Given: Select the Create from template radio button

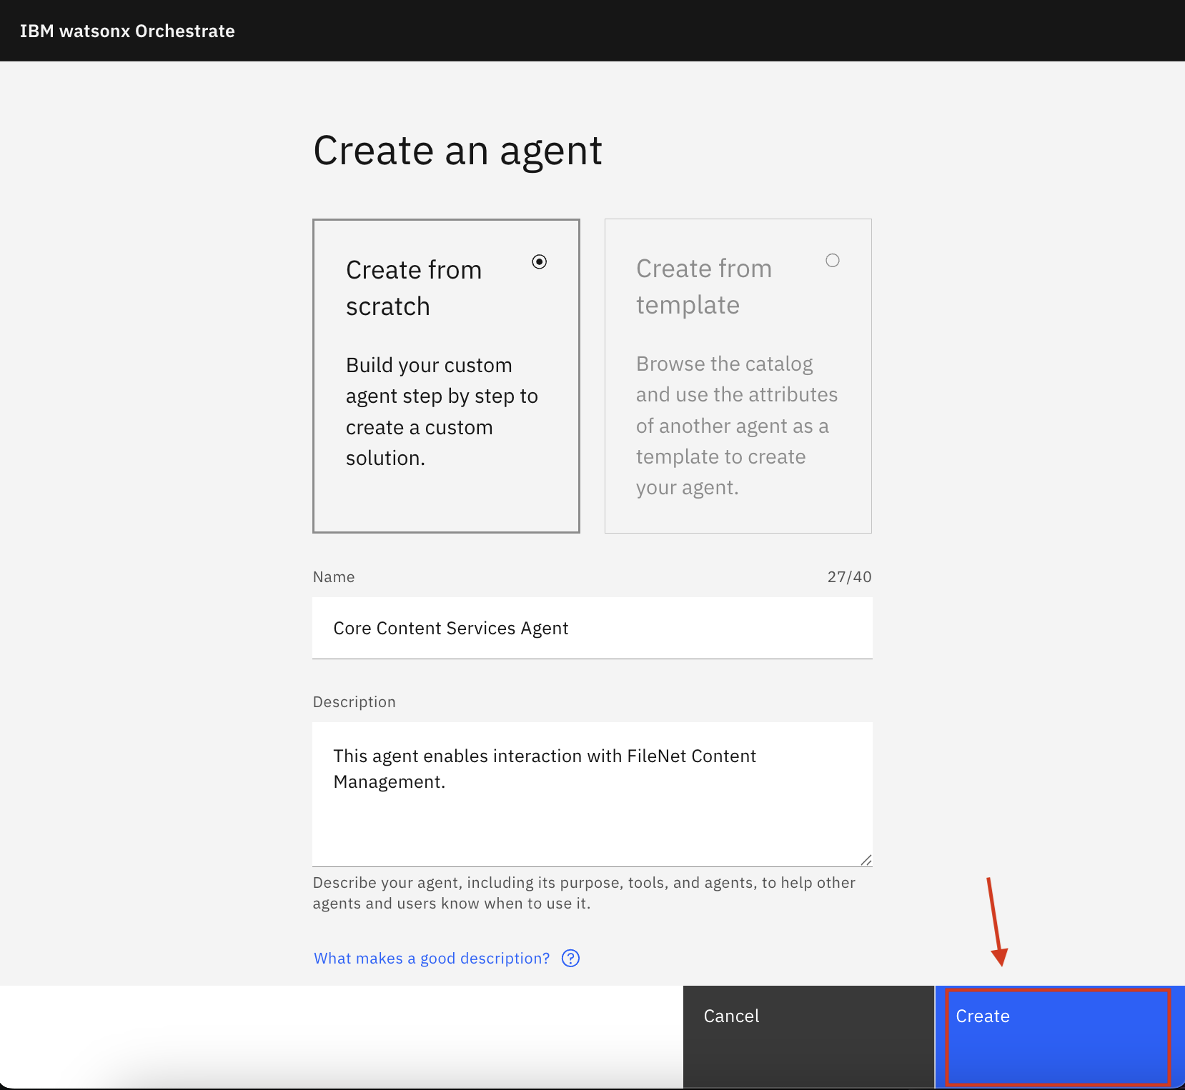Looking at the screenshot, I should pos(832,260).
